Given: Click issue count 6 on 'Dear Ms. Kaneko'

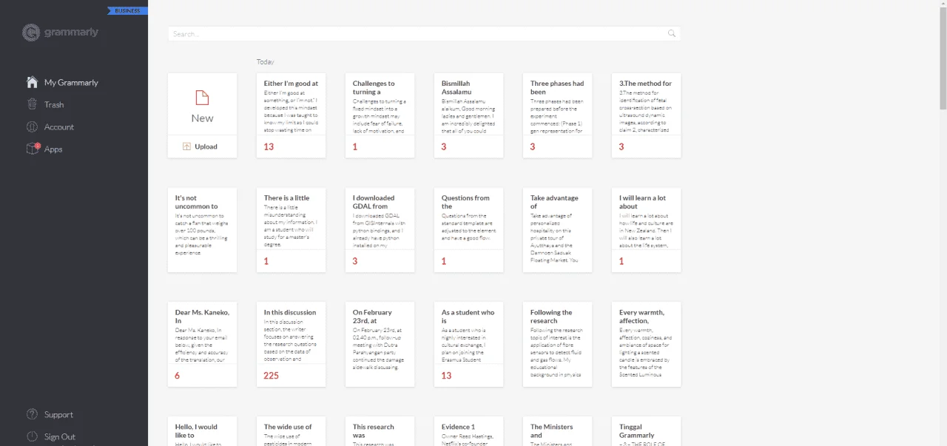Looking at the screenshot, I should [x=178, y=376].
